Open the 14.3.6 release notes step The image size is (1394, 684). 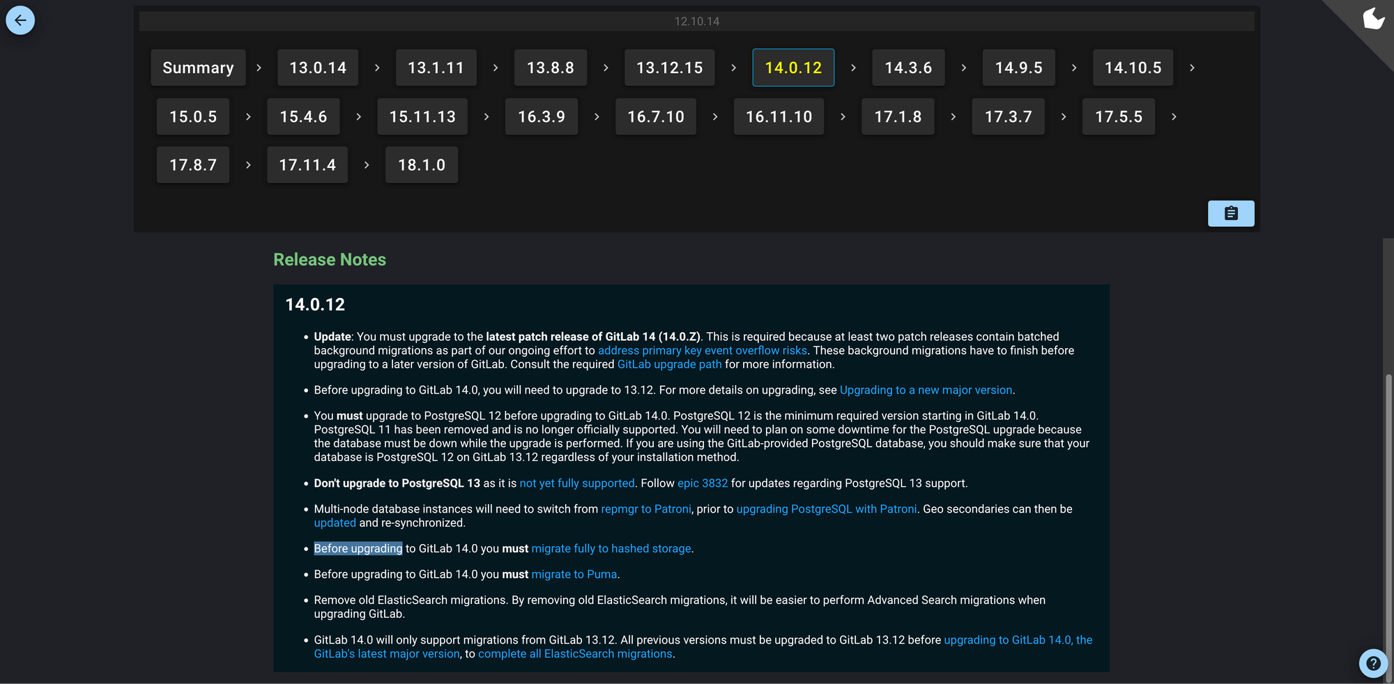click(908, 68)
